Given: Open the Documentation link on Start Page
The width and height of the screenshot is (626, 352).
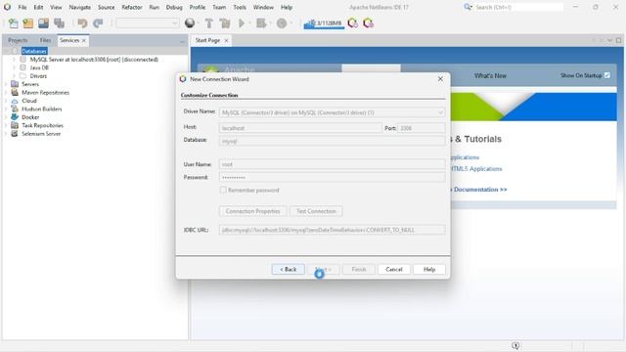Looking at the screenshot, I should (x=480, y=190).
